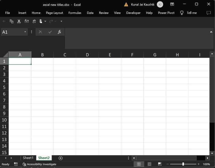Click the name box resize dots handle

(x=32, y=32)
